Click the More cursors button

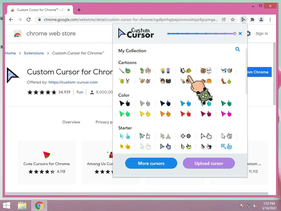[x=151, y=163]
